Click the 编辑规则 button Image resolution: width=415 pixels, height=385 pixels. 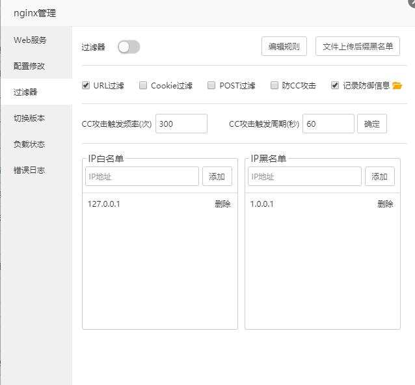click(284, 46)
